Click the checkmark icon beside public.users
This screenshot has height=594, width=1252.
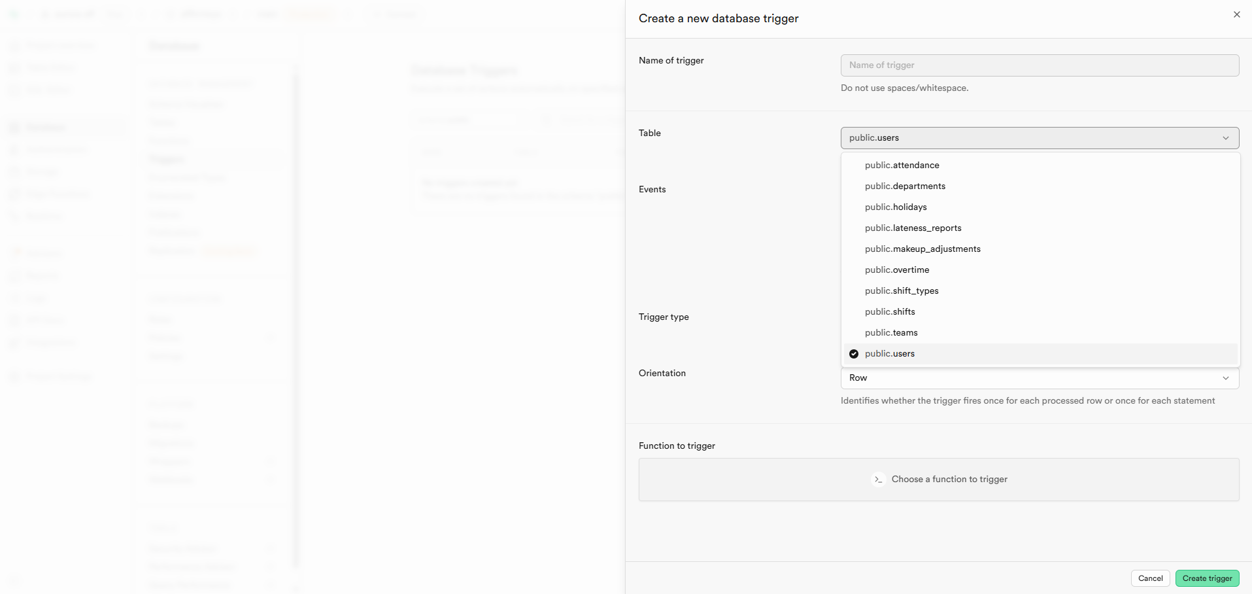(854, 354)
